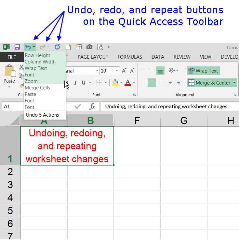Select Zoom in undo list

pyautogui.click(x=45, y=81)
